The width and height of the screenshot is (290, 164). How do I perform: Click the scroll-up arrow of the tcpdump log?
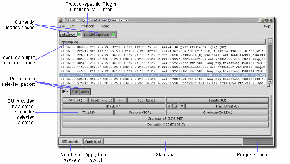point(270,41)
